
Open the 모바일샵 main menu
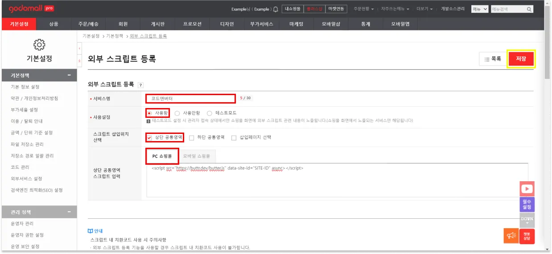coord(331,24)
